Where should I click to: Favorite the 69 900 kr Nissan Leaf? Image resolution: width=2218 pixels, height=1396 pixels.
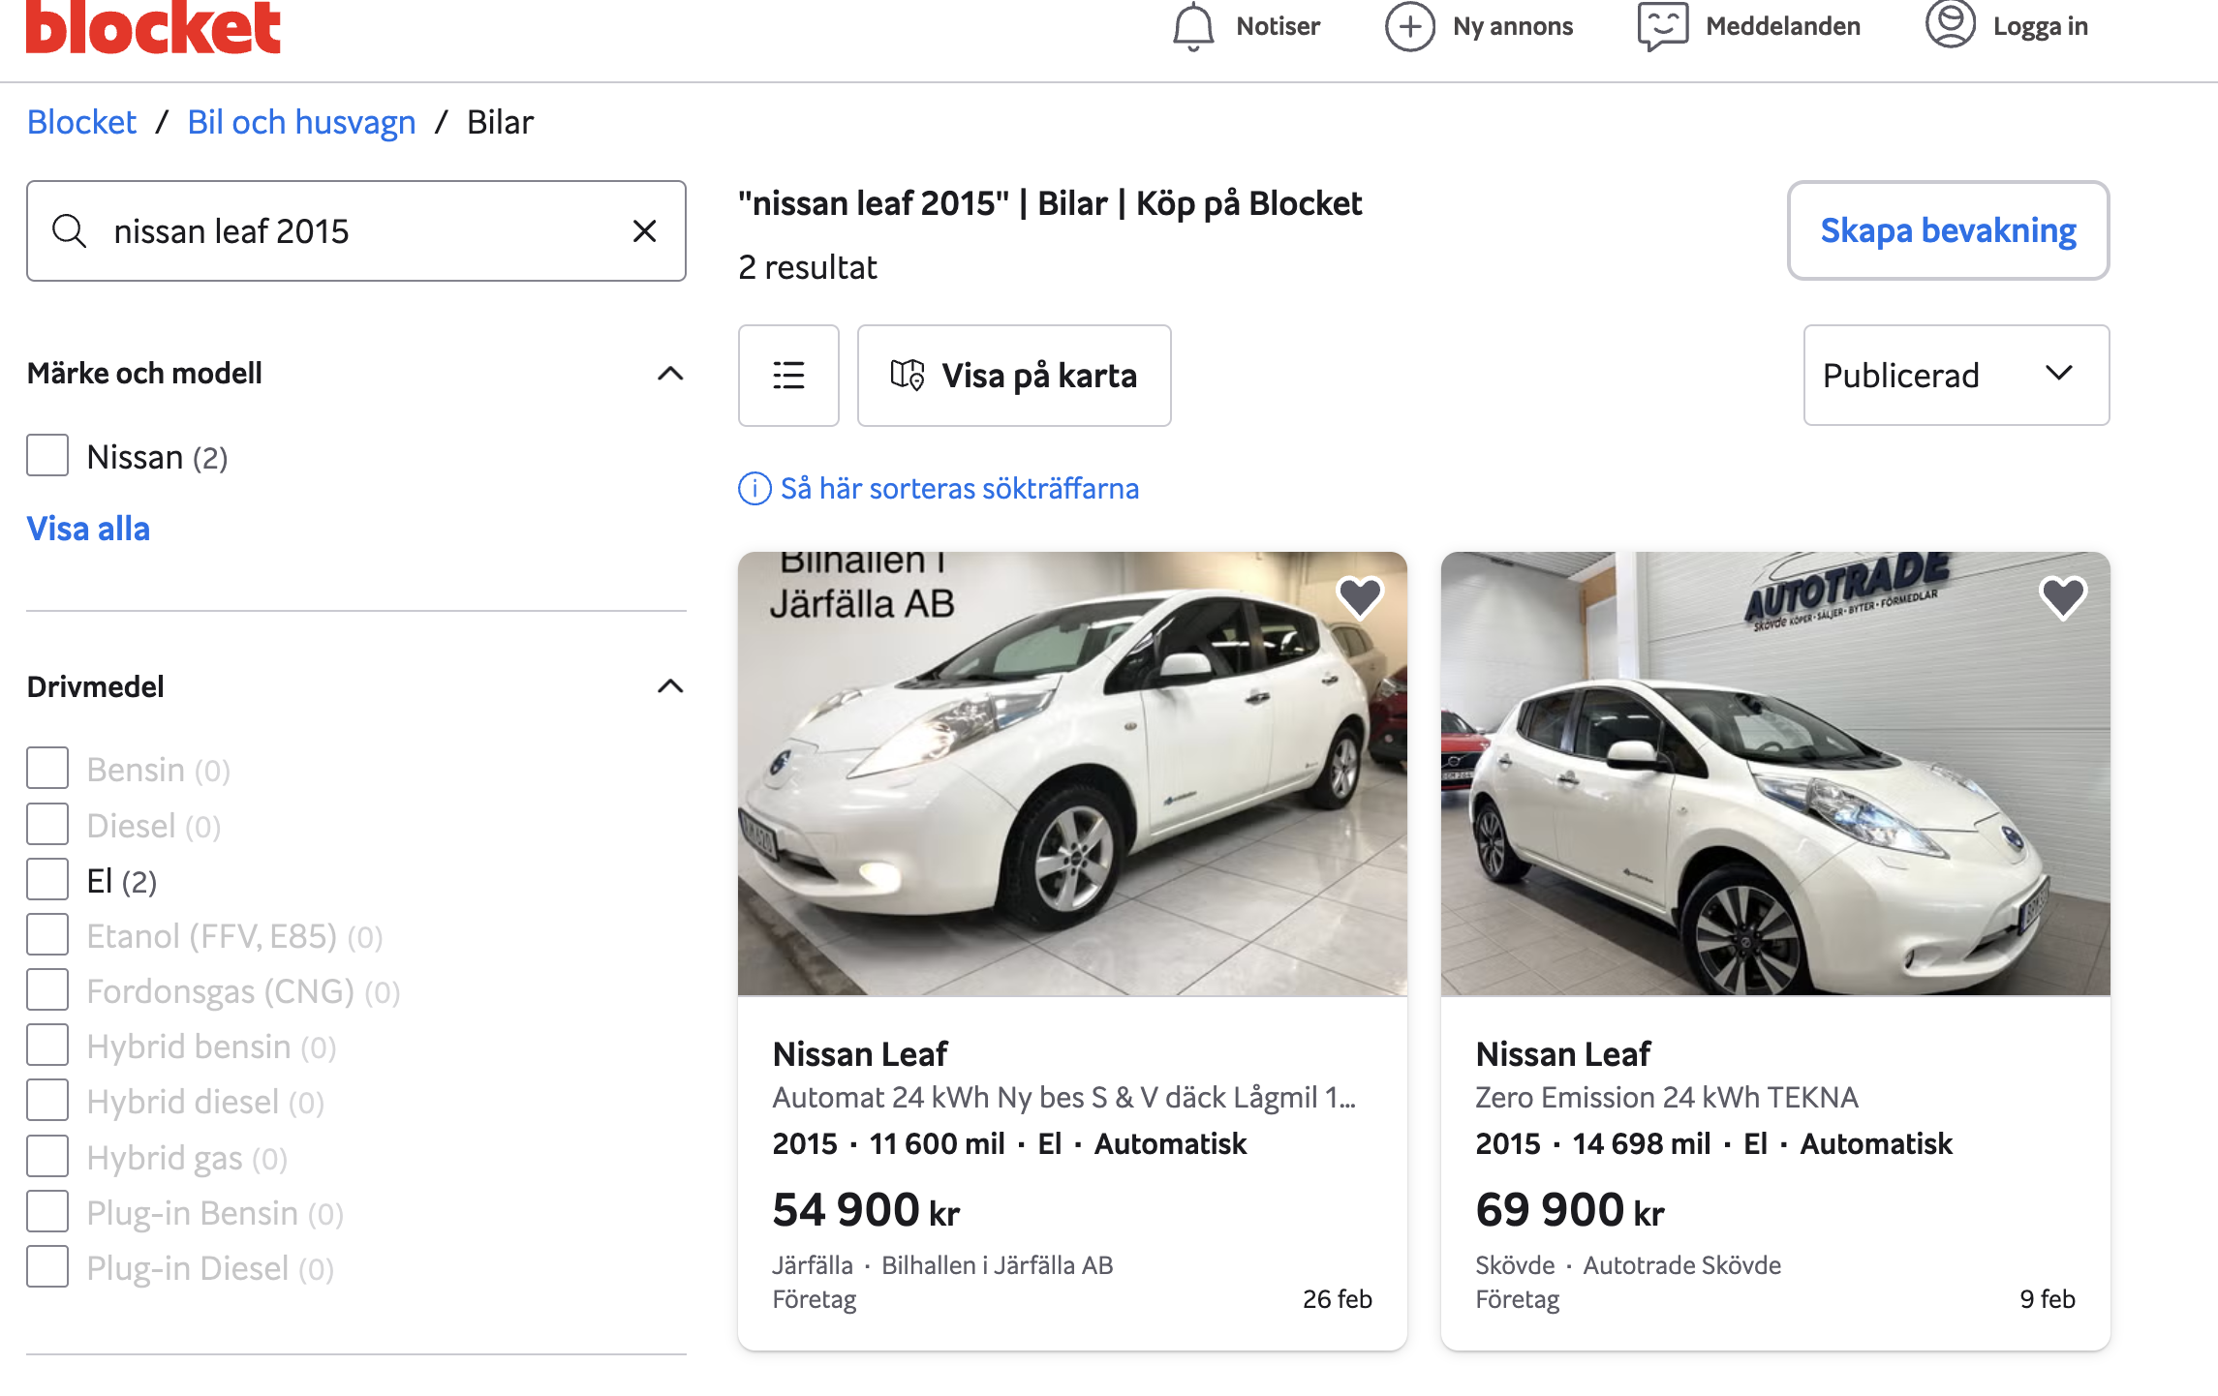click(x=2062, y=596)
